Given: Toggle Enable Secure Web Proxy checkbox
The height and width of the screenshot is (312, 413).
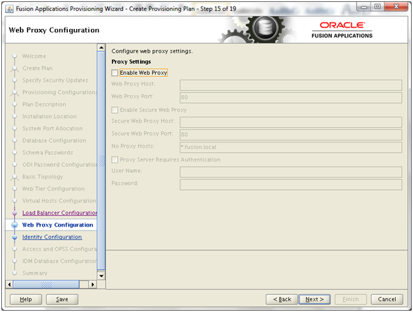Looking at the screenshot, I should 114,110.
